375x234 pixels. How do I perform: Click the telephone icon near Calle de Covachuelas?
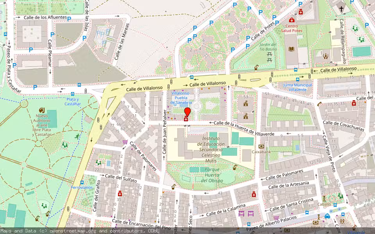click(319, 104)
